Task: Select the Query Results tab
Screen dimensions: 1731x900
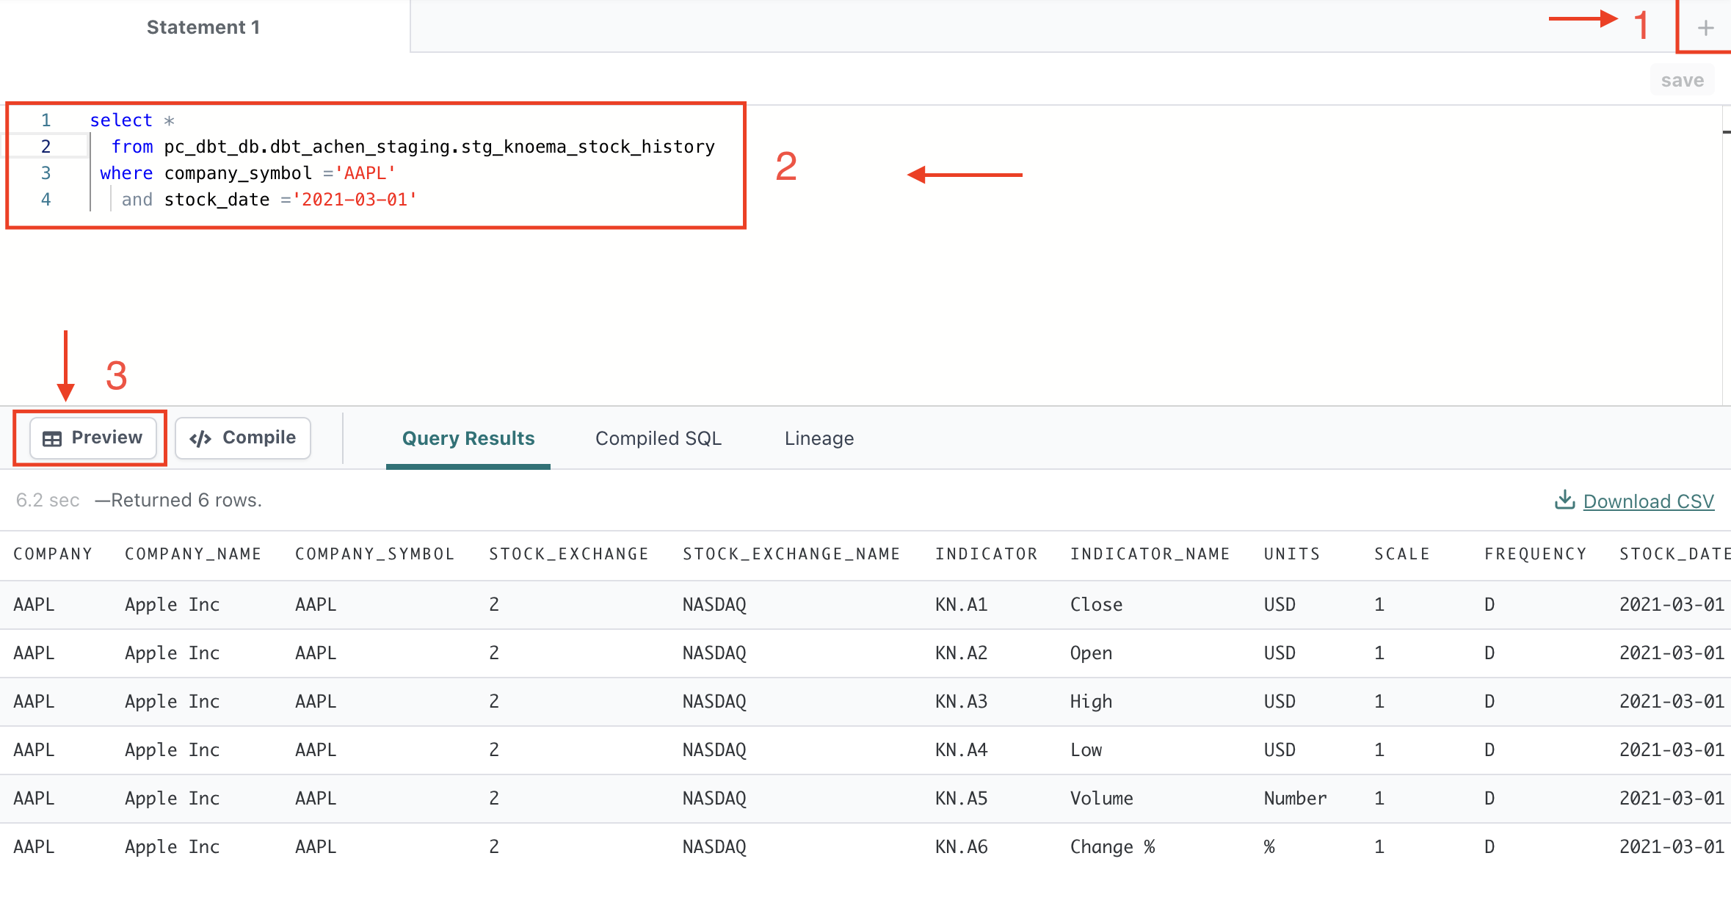Action: (468, 438)
